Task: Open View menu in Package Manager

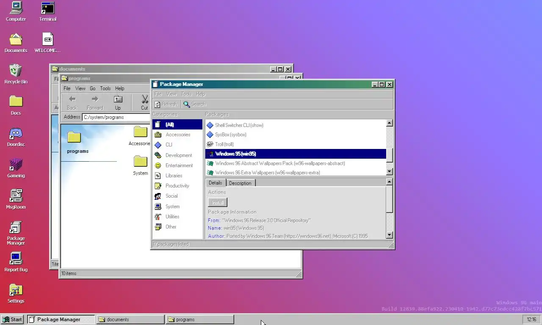Action: [171, 94]
